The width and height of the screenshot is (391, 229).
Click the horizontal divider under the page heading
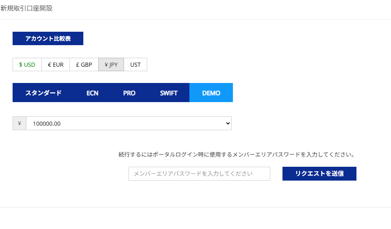pos(195,19)
